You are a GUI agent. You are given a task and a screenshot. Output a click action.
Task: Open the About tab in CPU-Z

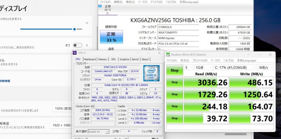click(x=145, y=59)
